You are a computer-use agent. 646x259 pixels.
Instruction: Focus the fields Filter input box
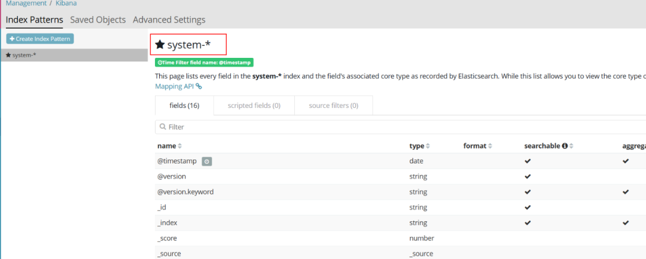point(400,127)
